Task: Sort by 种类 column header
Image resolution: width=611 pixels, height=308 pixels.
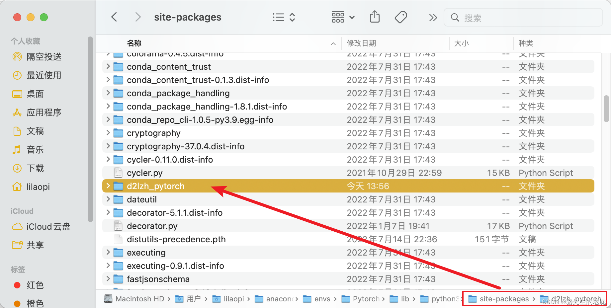Action: (526, 43)
